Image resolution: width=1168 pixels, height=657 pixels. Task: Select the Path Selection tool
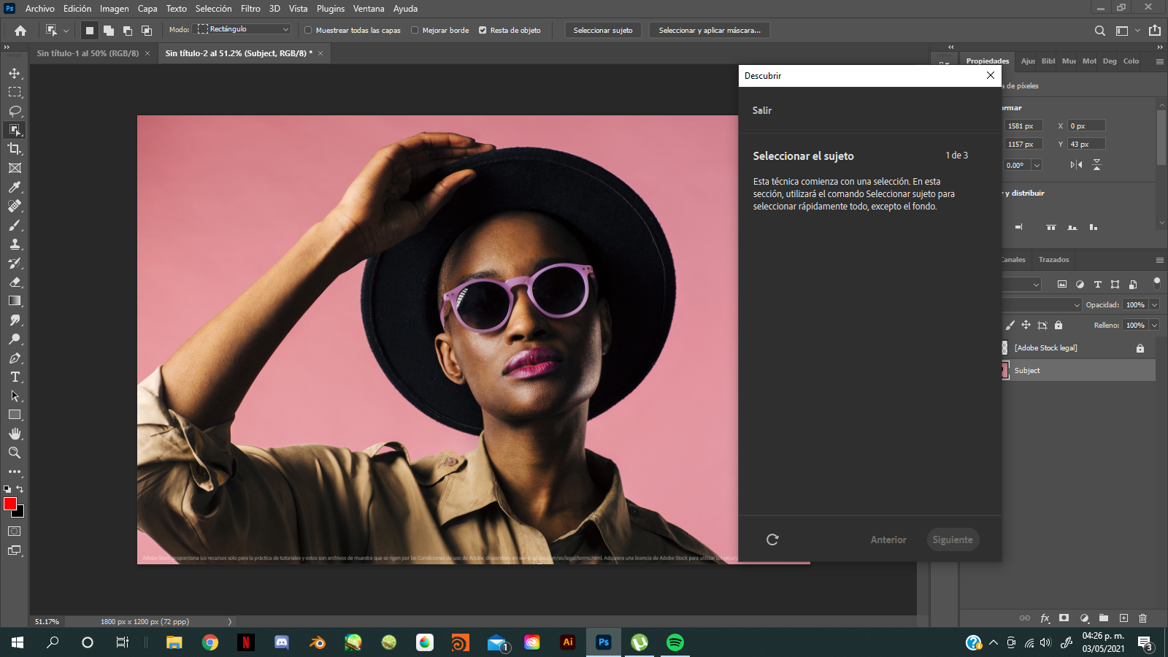click(15, 396)
